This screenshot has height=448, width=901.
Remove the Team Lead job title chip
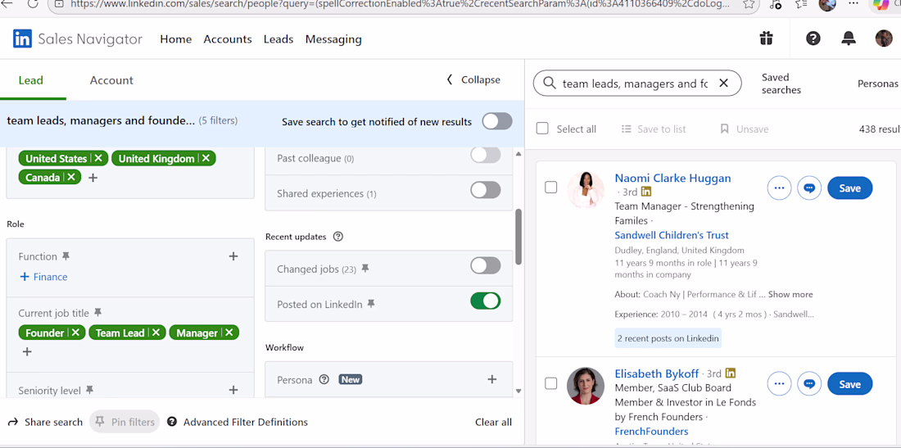tap(156, 333)
